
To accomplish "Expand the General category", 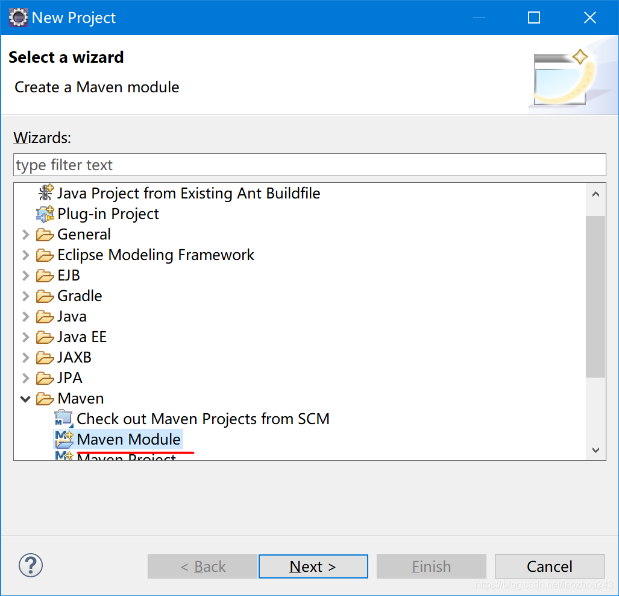I will [26, 235].
